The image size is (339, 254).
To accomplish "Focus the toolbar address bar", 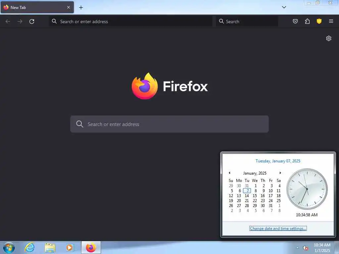I will (131, 21).
